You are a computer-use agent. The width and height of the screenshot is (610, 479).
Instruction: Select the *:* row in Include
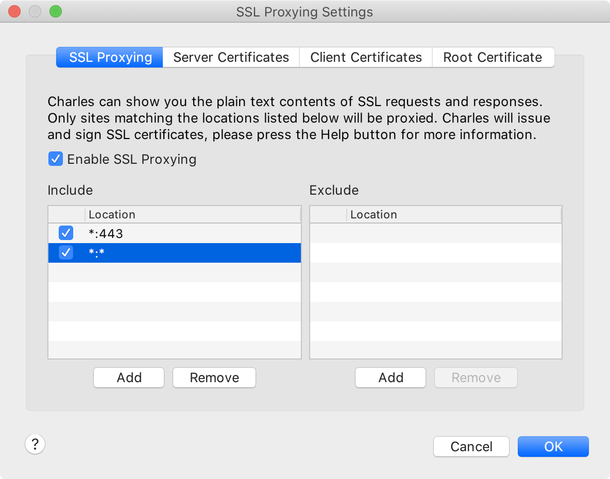(191, 253)
